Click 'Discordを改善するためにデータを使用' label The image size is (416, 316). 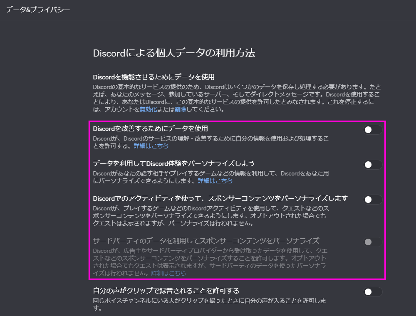coord(151,128)
